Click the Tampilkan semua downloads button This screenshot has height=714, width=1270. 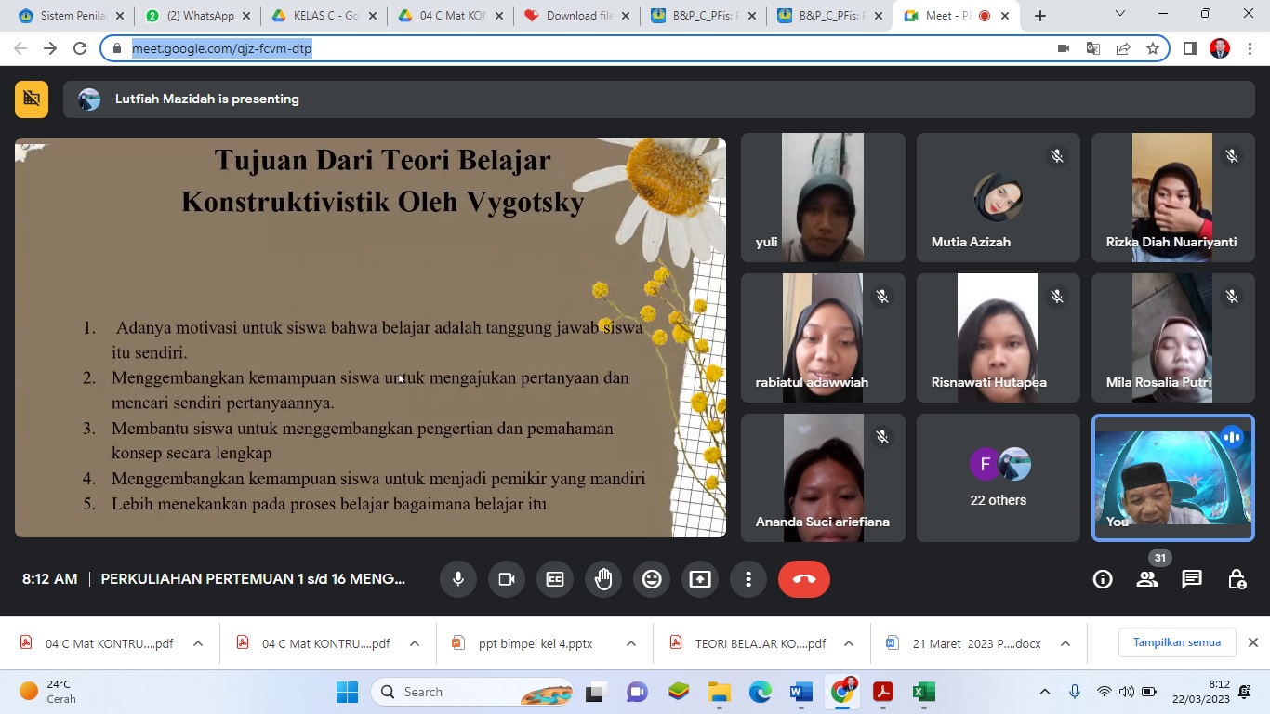point(1176,642)
